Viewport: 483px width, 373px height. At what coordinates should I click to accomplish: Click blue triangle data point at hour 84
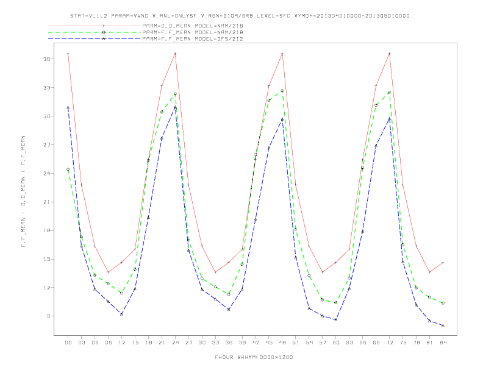click(x=443, y=325)
